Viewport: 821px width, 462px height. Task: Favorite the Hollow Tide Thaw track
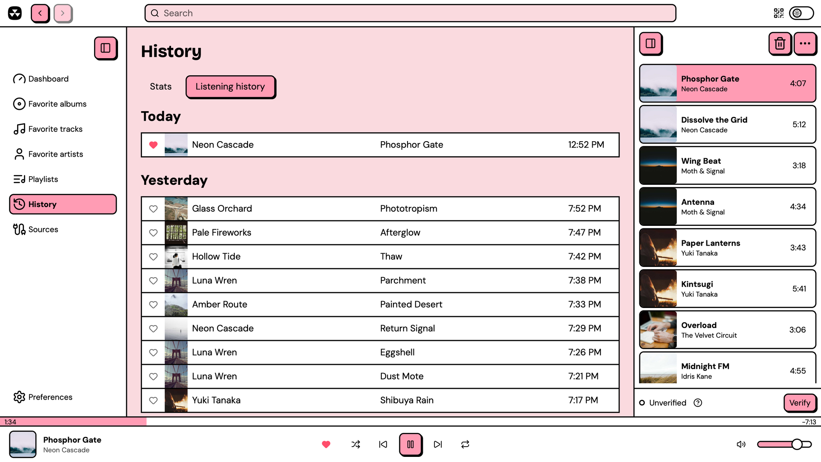tap(153, 257)
